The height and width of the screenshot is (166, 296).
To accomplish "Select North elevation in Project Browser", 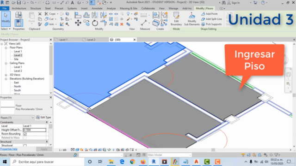I will pos(18,86).
